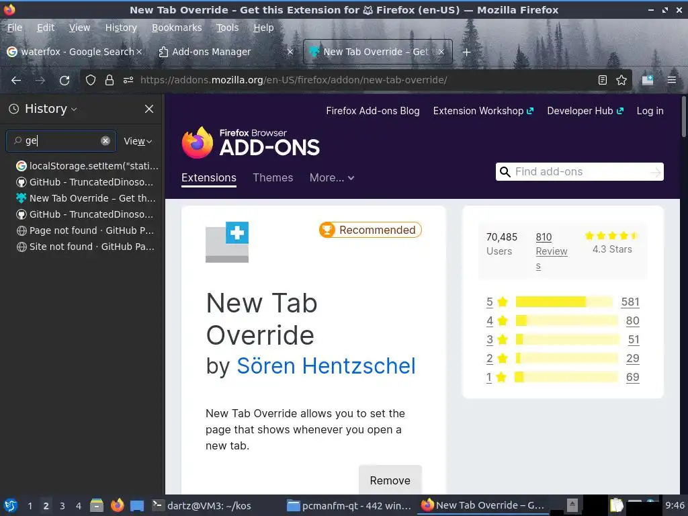
Task: Switch to the dartz@VM3 terminal window in taskbar
Action: click(x=202, y=505)
